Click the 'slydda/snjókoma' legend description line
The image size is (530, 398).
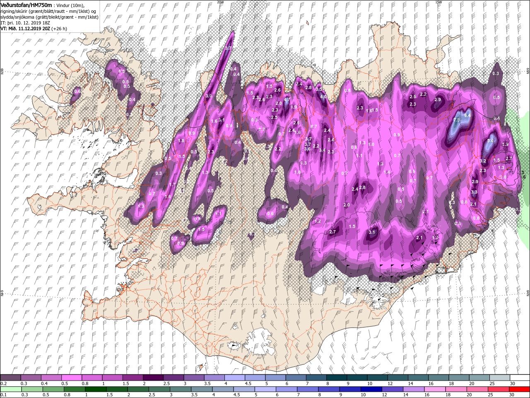tap(49, 17)
